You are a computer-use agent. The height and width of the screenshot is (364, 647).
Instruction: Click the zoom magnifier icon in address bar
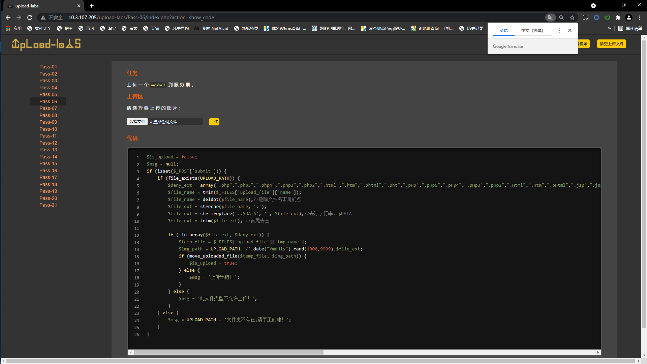pyautogui.click(x=561, y=18)
